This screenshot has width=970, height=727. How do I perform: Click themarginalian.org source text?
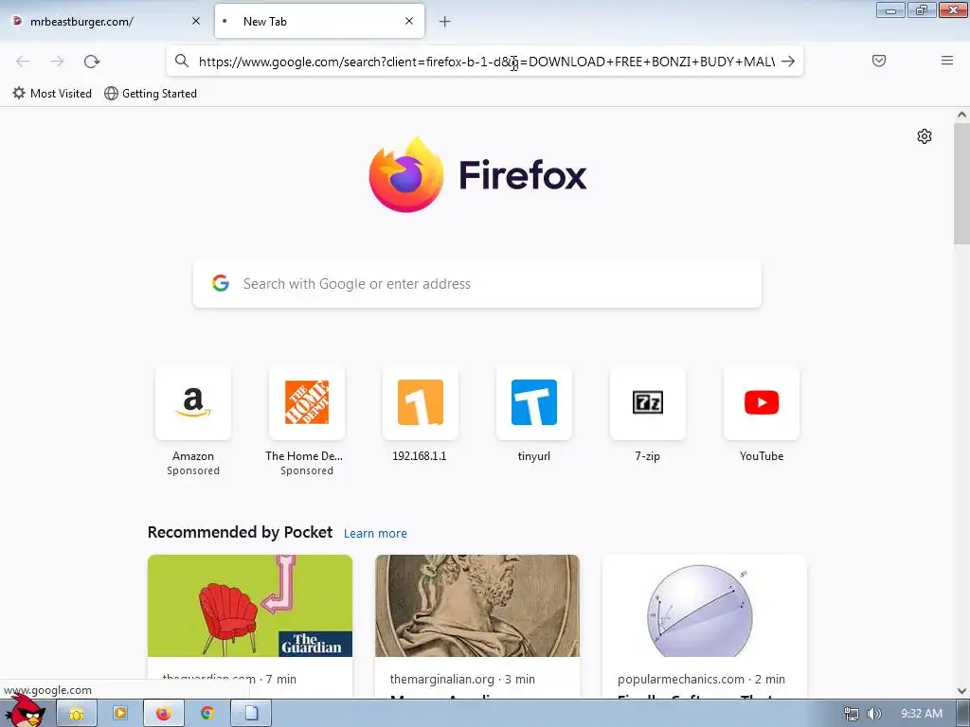[x=441, y=679]
